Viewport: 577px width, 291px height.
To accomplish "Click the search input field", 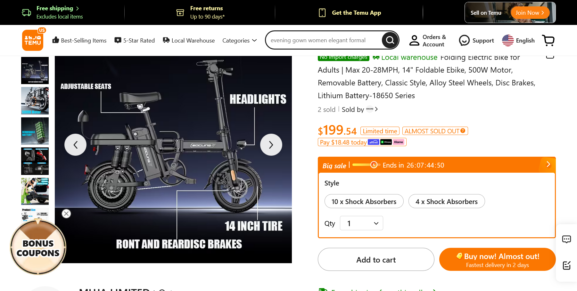I will (x=324, y=40).
